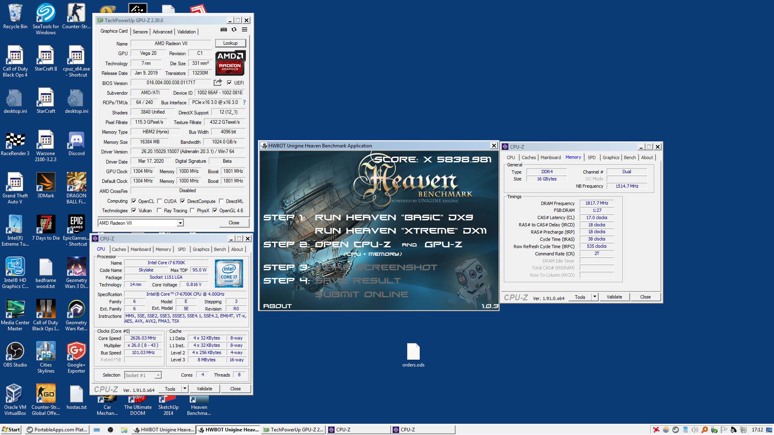
Task: Expand Tools dropdown arrow in CPU-Z Memory window
Action: (595, 297)
